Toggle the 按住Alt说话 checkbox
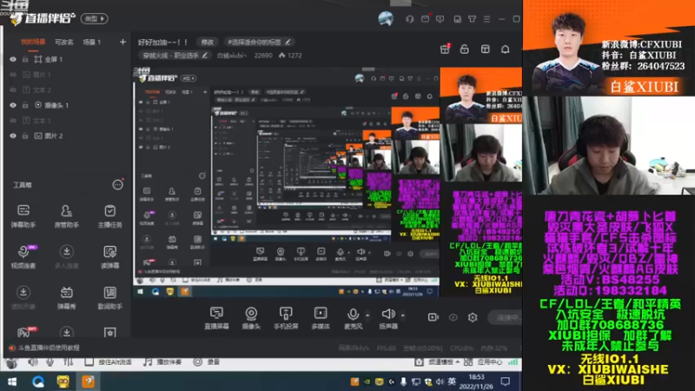The image size is (695, 391). (89, 362)
